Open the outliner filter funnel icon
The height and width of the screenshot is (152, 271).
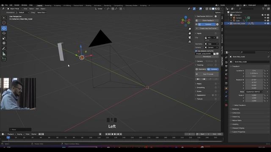(263, 8)
